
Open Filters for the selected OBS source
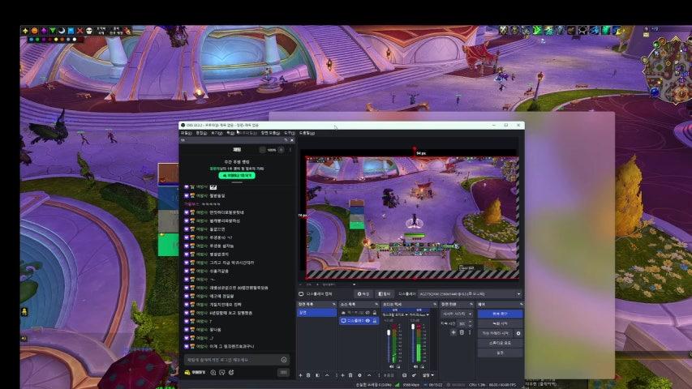pos(385,293)
